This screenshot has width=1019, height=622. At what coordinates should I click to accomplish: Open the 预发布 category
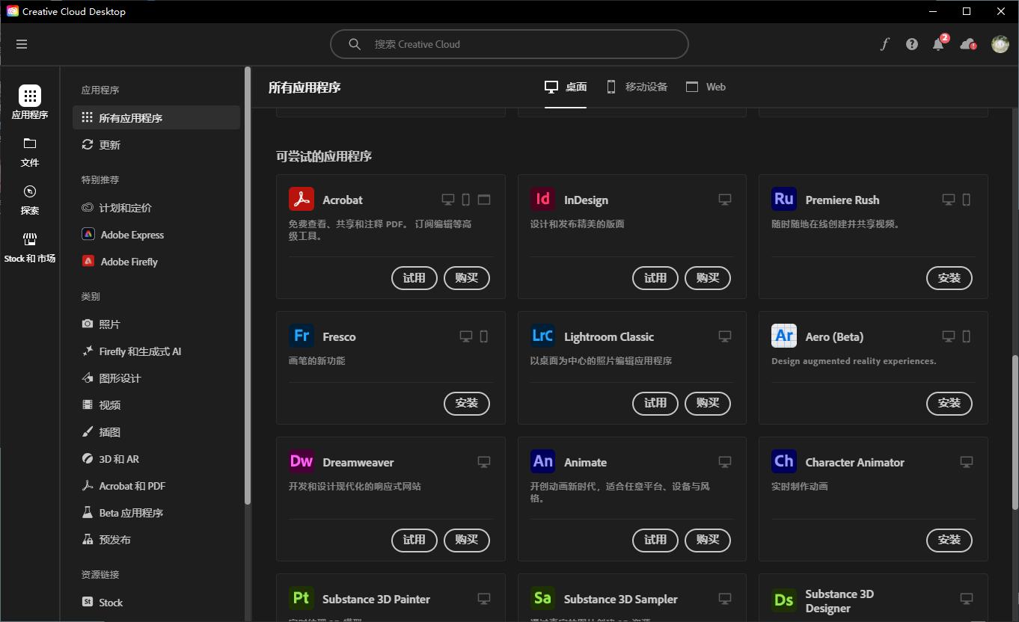[156, 539]
